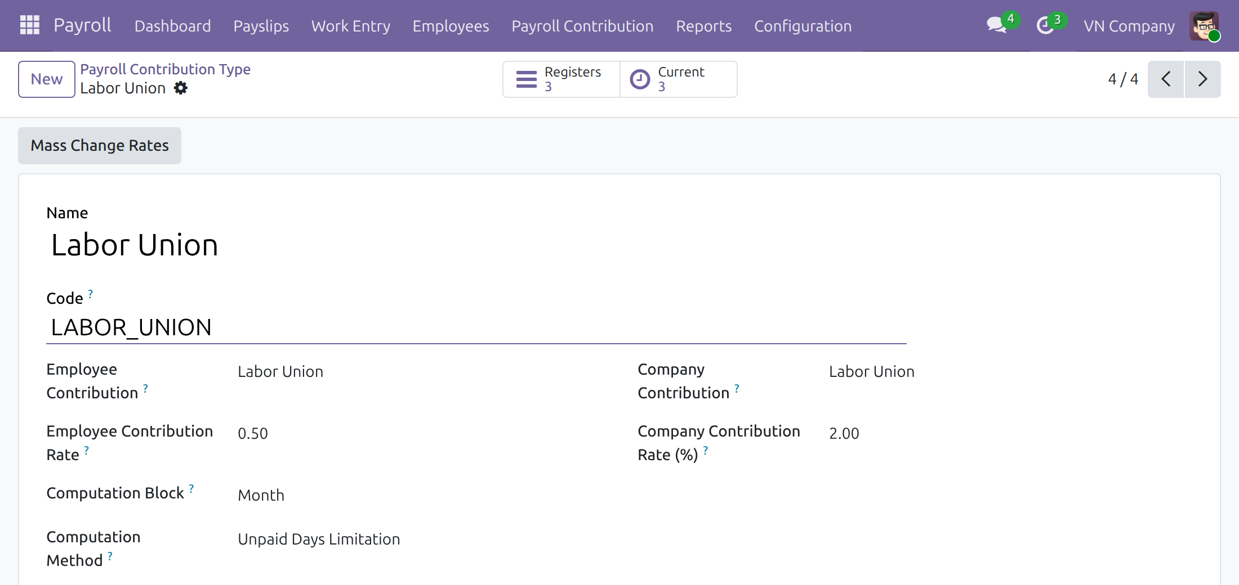Open the Current 3 stat button
This screenshot has width=1239, height=585.
click(679, 79)
